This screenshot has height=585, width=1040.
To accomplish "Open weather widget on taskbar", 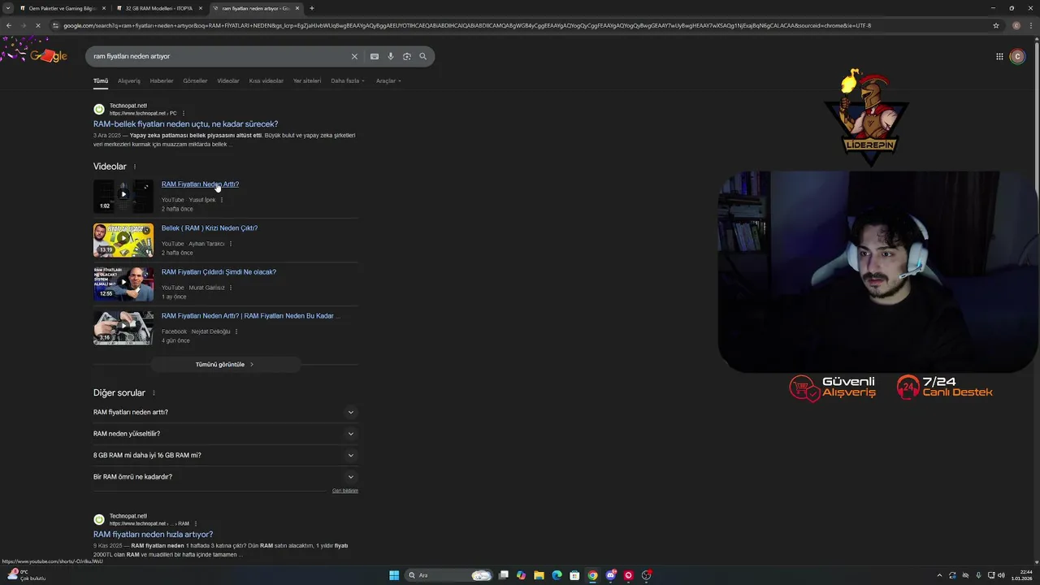I will coord(26,575).
